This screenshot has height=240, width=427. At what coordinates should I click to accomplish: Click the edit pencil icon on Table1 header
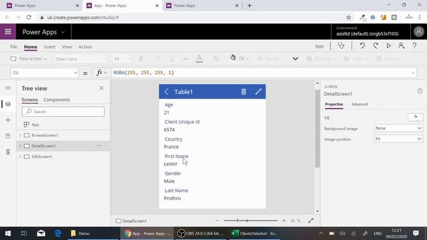[x=258, y=92]
